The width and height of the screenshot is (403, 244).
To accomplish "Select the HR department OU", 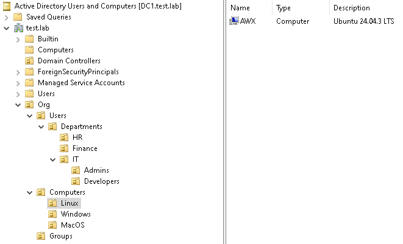I will point(77,138).
